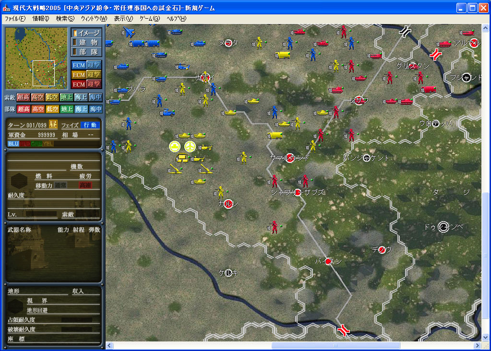
Task: Switch minimap to 建物 display
Action: point(86,42)
